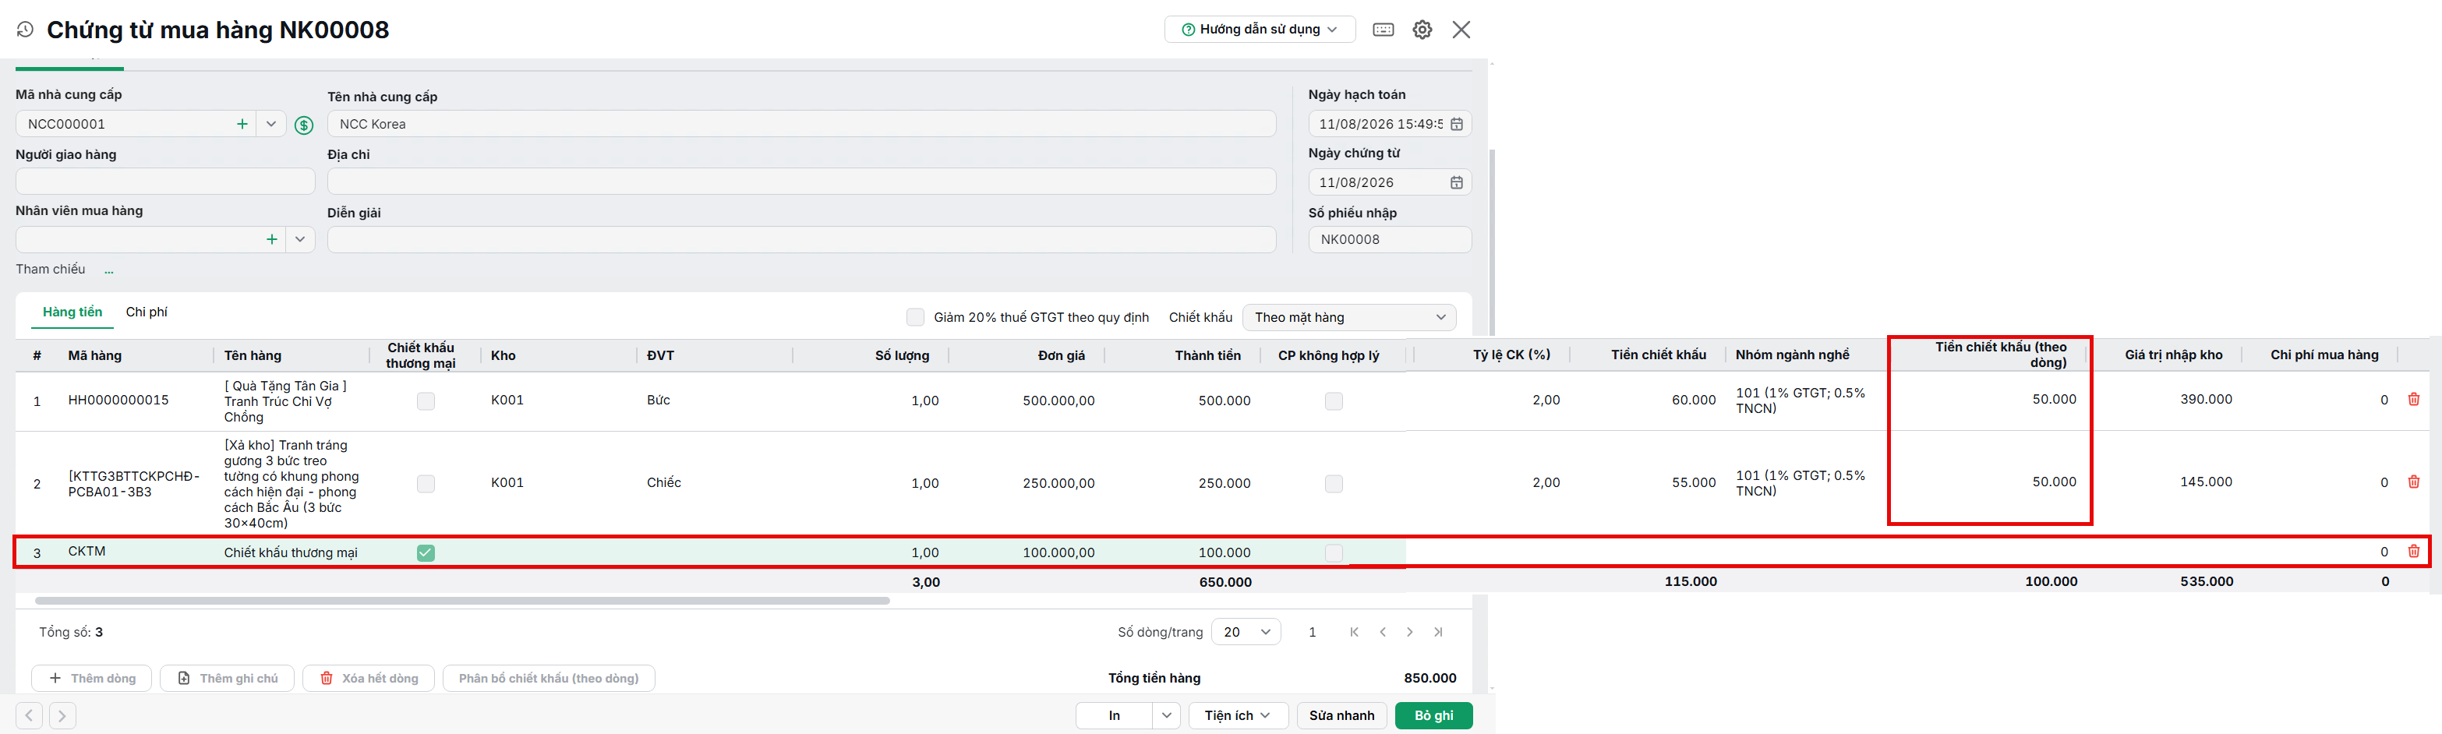
Task: Click the Địa chỉ input field
Action: pyautogui.click(x=802, y=182)
